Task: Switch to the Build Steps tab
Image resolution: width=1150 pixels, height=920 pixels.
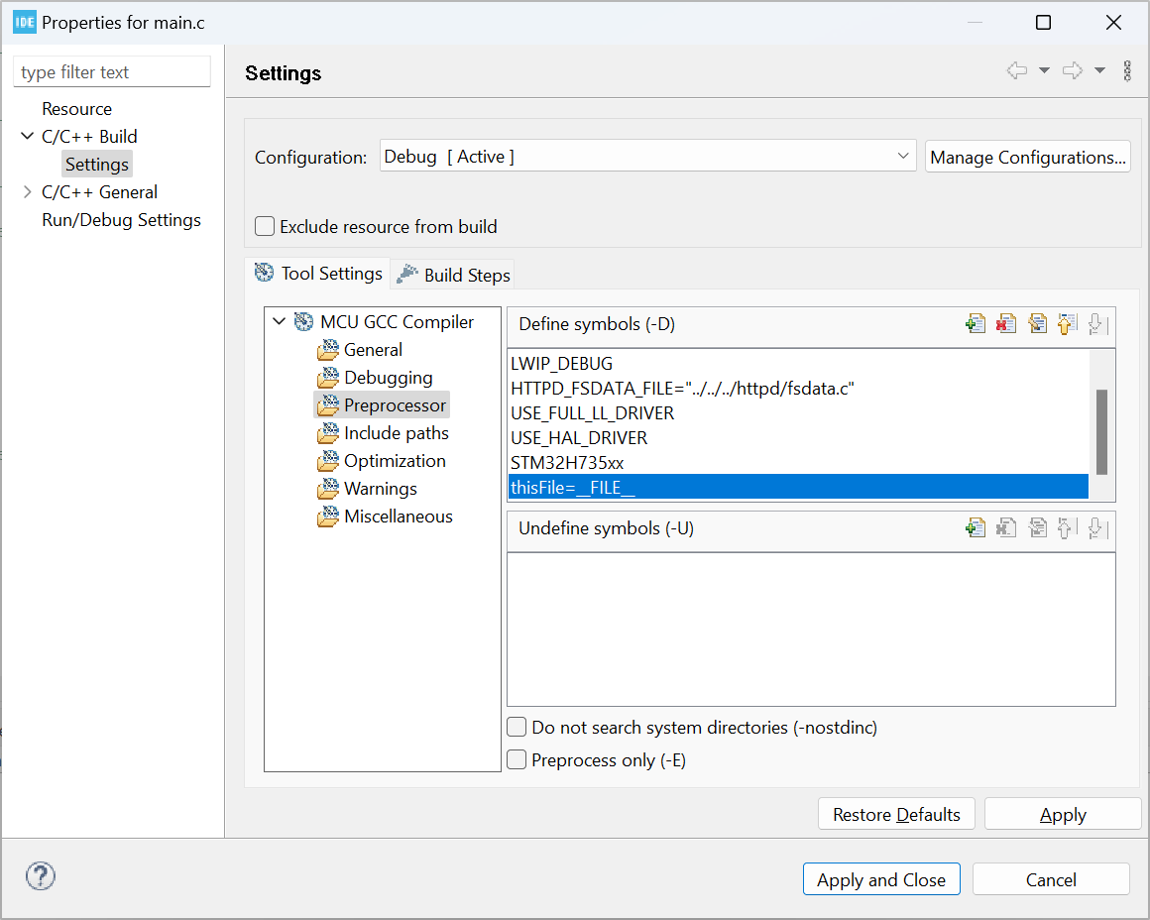Action: pos(454,275)
